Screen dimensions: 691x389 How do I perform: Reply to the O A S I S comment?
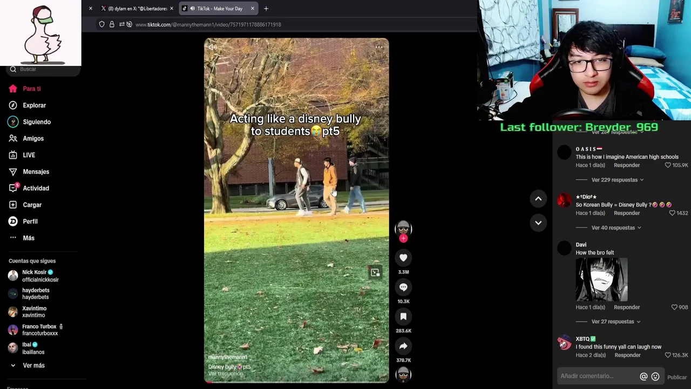click(x=627, y=165)
